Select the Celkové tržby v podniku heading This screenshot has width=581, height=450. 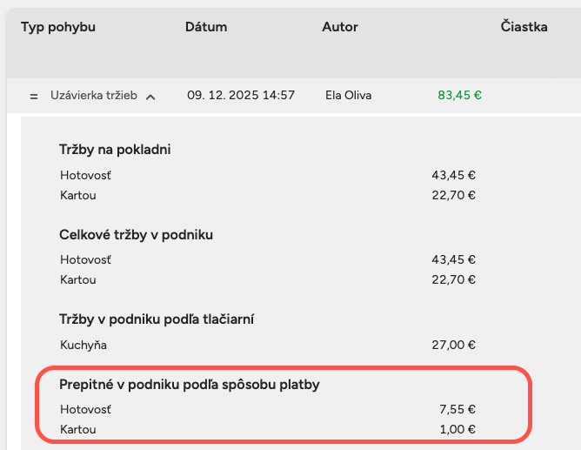coord(136,235)
